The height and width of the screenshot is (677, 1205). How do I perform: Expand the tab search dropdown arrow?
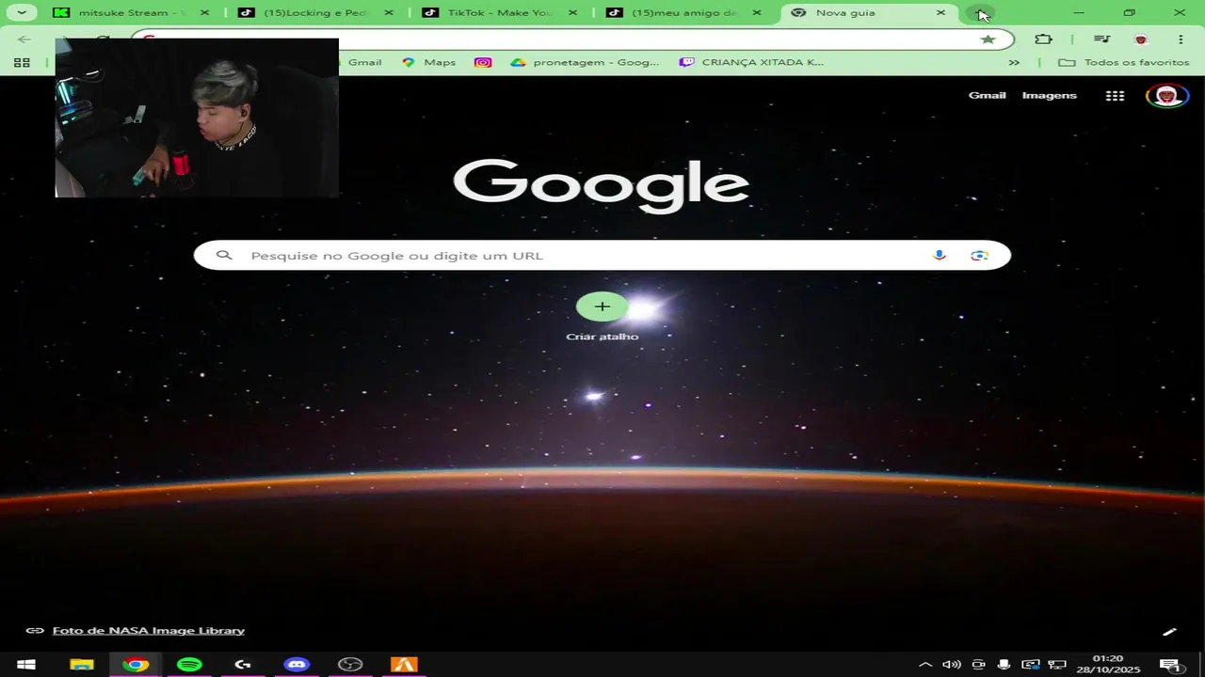coord(21,13)
